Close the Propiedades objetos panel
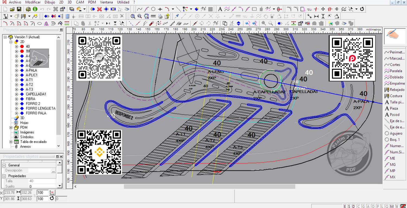The width and height of the screenshot is (407, 208). pos(61,157)
